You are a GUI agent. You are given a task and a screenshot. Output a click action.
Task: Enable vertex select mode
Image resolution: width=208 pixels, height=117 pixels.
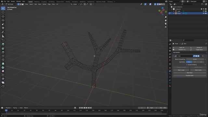[x=19, y=4]
